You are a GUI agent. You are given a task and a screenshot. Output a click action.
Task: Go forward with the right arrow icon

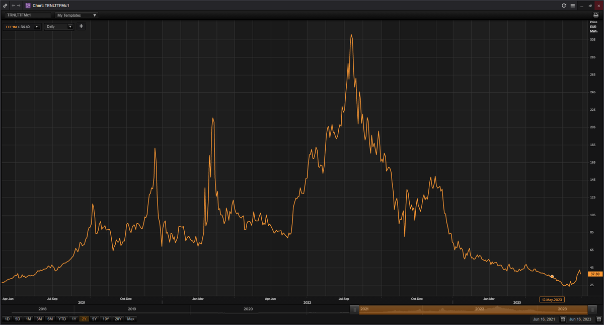pyautogui.click(x=19, y=5)
